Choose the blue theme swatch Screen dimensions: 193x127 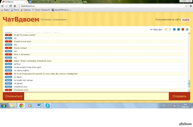pos(174,29)
